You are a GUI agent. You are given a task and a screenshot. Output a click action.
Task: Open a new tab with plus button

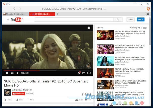pos(58,14)
